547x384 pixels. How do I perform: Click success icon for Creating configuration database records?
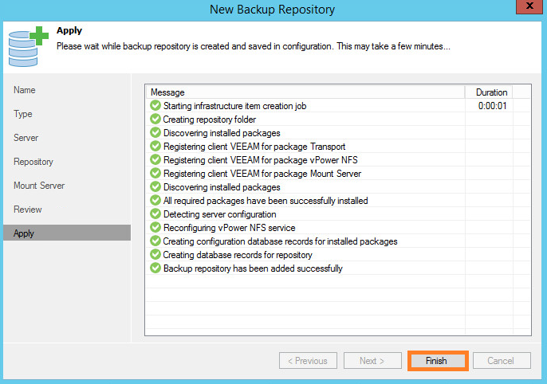(155, 241)
